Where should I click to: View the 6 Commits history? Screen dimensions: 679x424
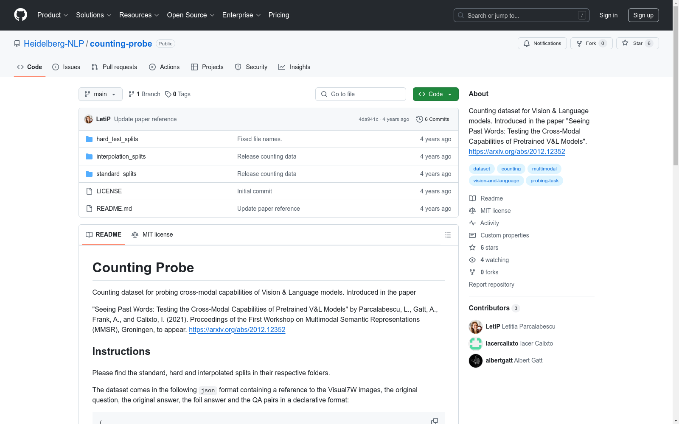tap(433, 119)
